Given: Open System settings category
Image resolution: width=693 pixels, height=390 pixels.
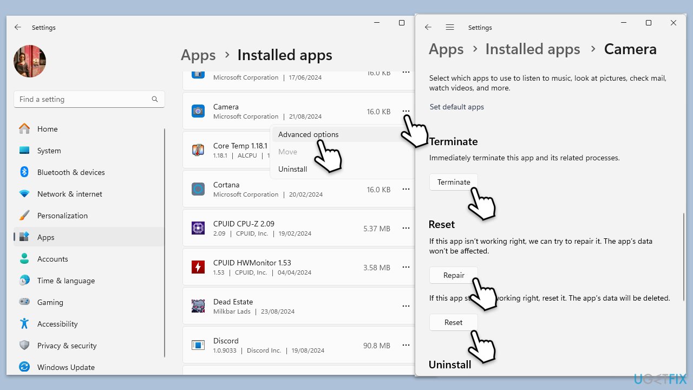Looking at the screenshot, I should tap(89, 151).
